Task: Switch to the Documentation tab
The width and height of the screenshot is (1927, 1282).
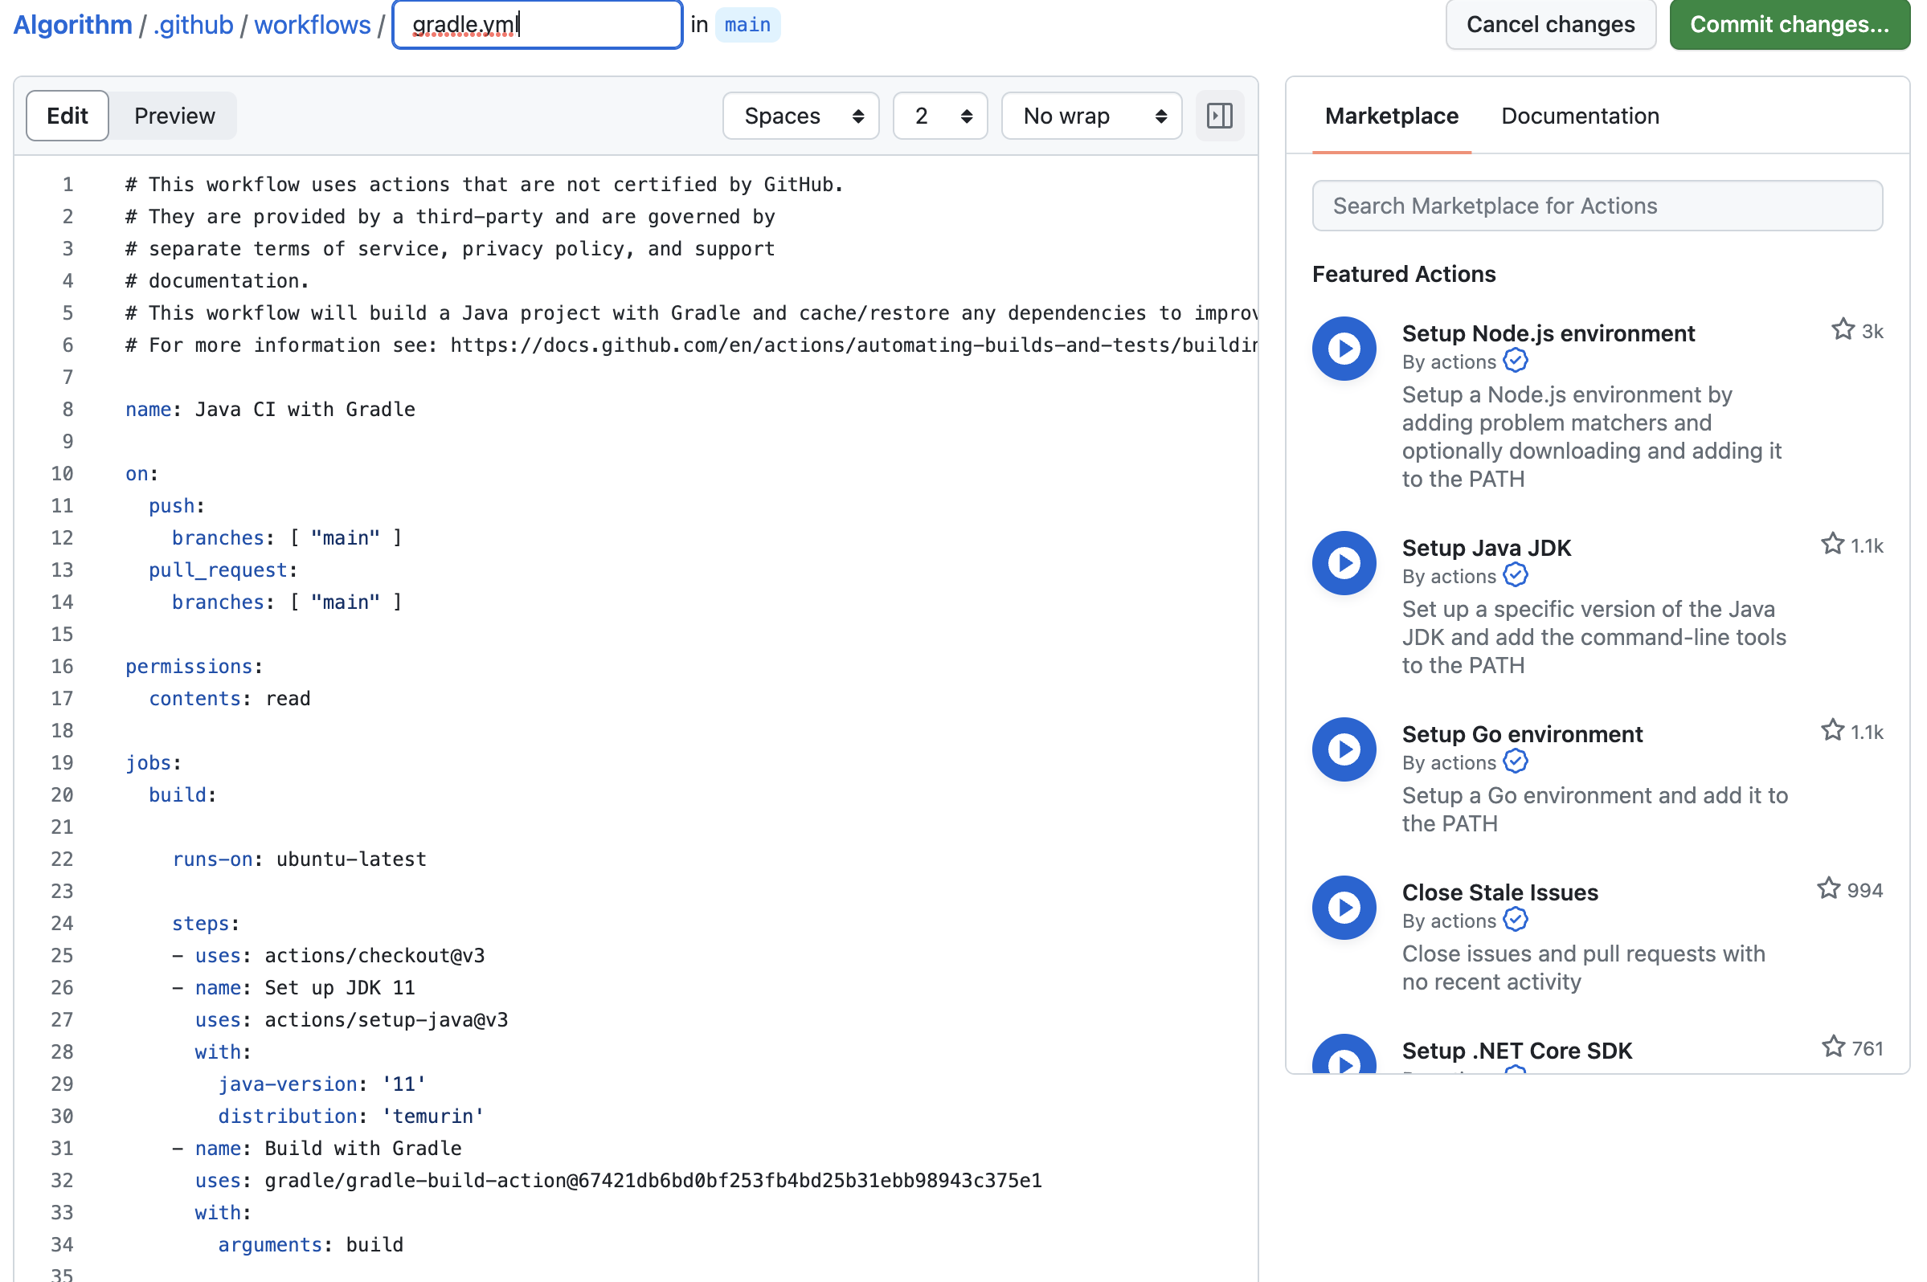Action: (1579, 116)
